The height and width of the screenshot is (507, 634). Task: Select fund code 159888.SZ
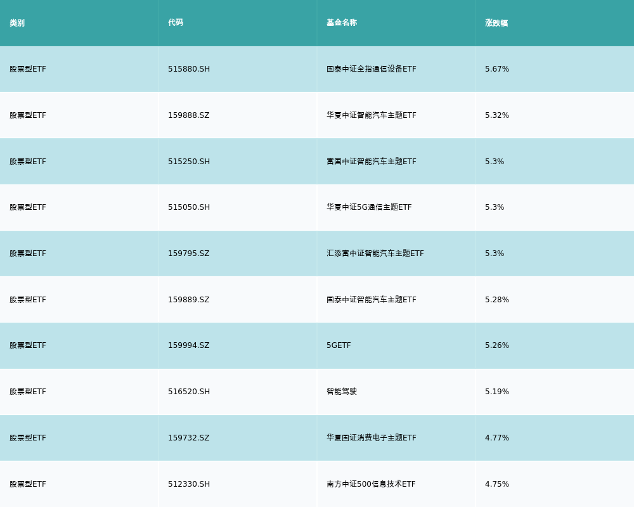click(x=188, y=115)
